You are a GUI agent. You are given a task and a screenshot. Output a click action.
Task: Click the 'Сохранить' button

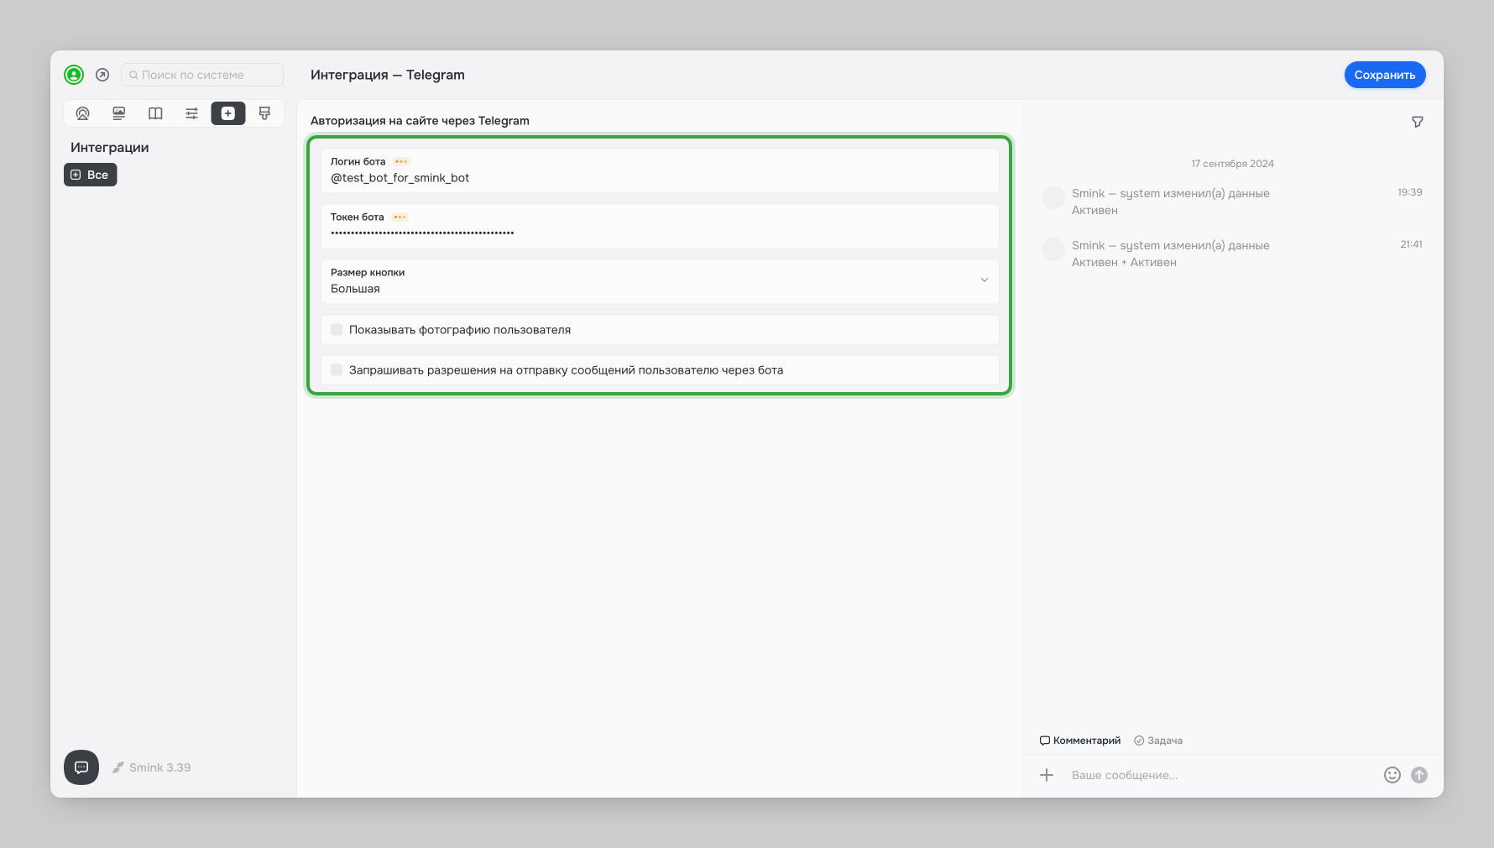(1385, 75)
